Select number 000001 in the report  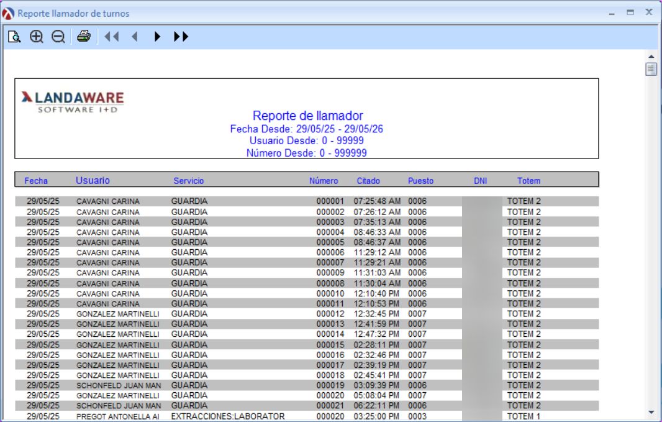tap(330, 201)
